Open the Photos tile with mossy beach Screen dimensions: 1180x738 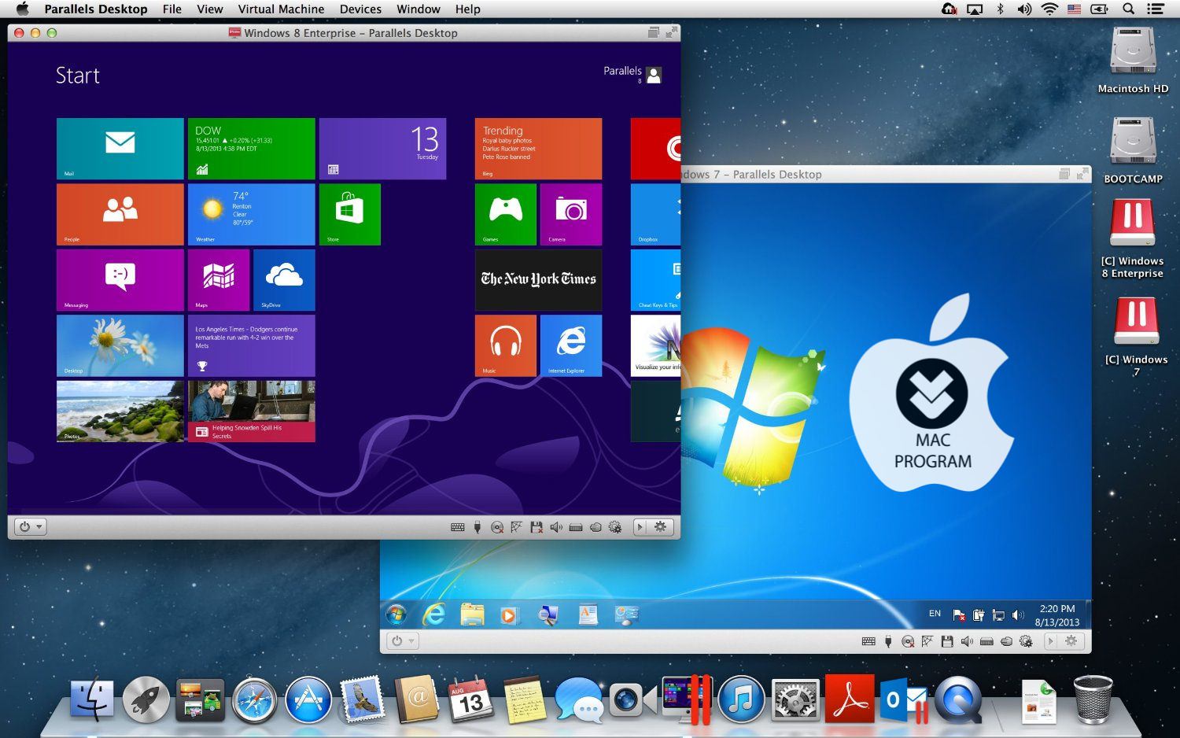pyautogui.click(x=120, y=411)
